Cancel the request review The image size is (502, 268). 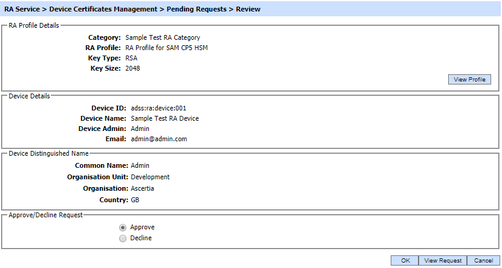click(x=483, y=261)
